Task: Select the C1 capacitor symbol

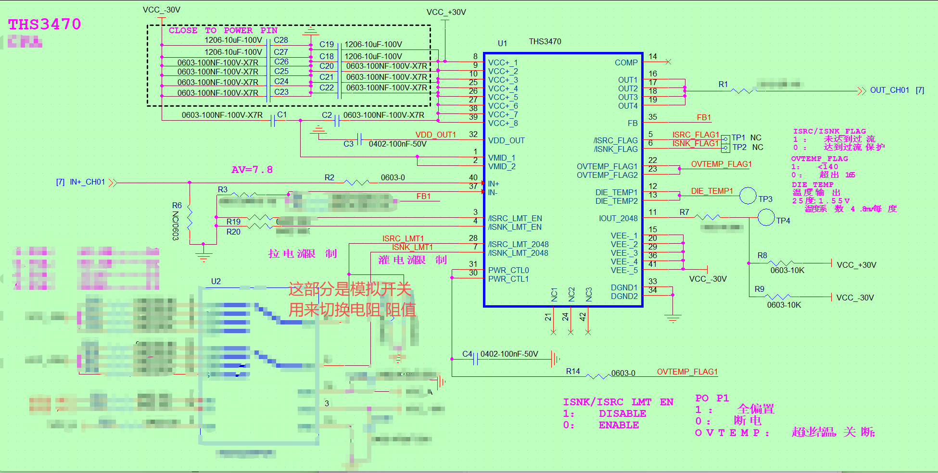Action: click(273, 120)
